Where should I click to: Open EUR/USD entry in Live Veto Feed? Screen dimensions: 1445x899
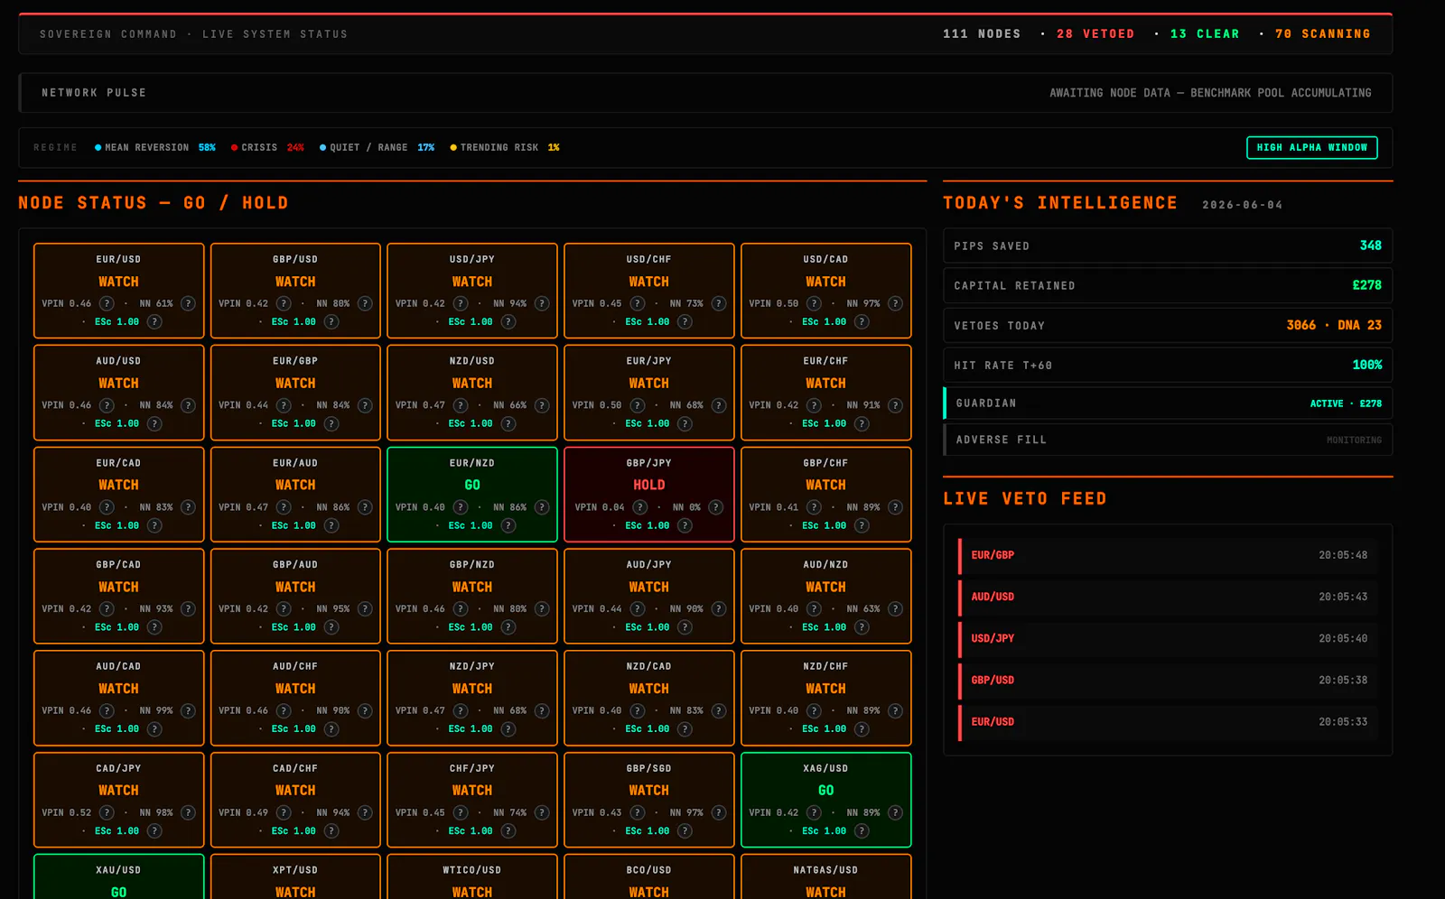click(x=1168, y=721)
